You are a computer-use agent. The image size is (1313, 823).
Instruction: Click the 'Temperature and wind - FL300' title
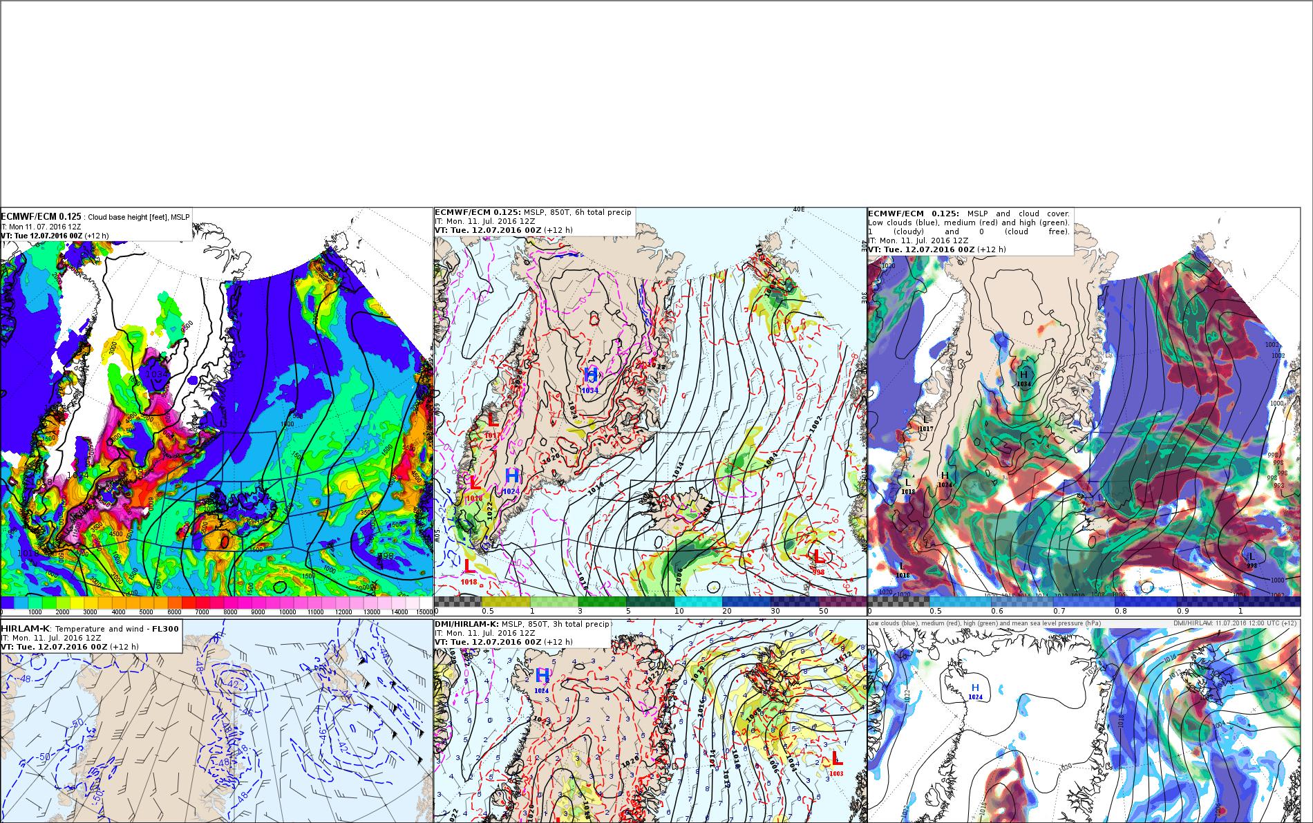pyautogui.click(x=117, y=628)
